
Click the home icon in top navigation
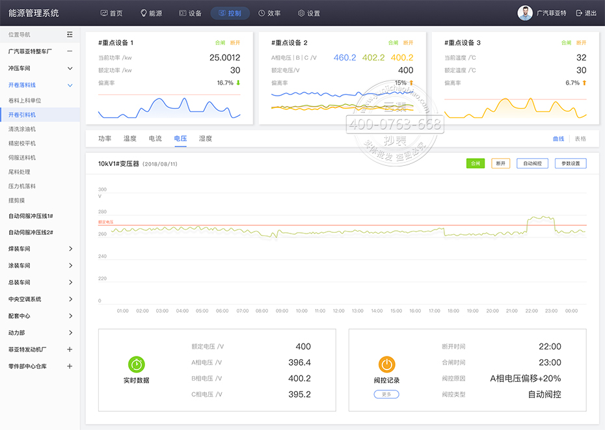[x=104, y=13]
